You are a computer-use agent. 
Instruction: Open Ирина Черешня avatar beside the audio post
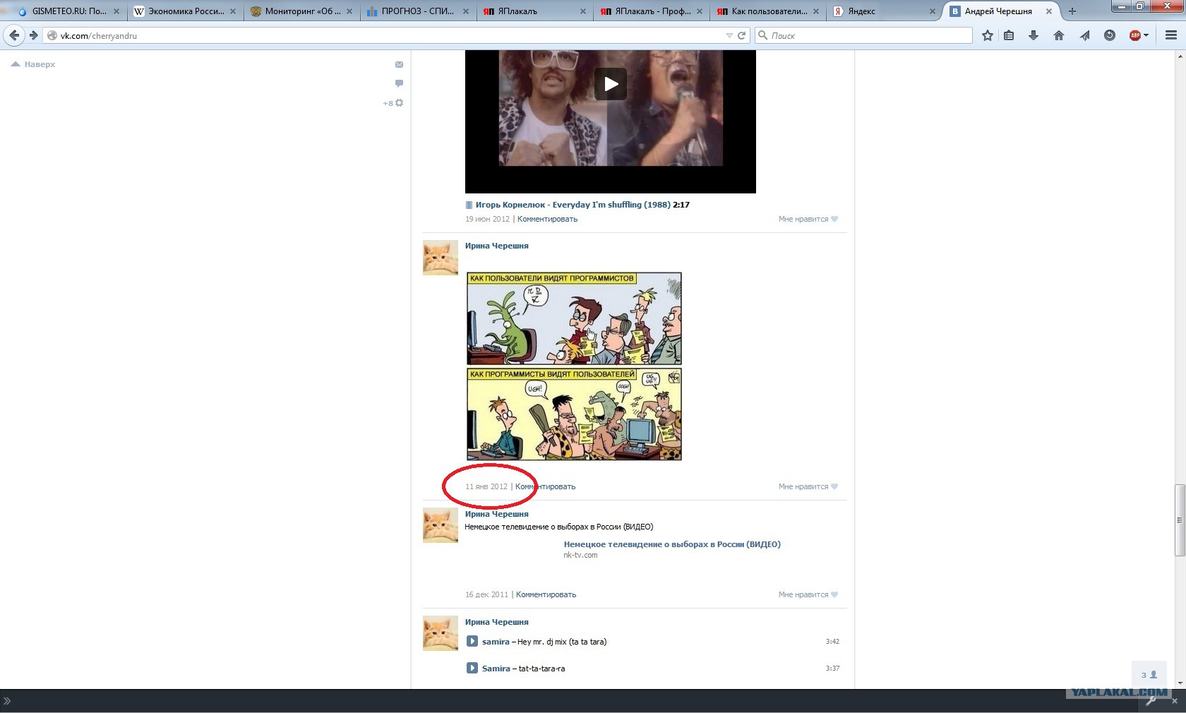click(441, 633)
